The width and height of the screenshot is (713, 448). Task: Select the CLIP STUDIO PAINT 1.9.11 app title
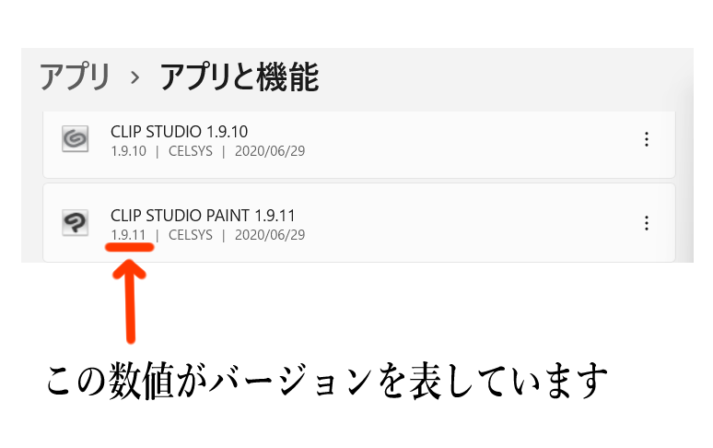(203, 215)
